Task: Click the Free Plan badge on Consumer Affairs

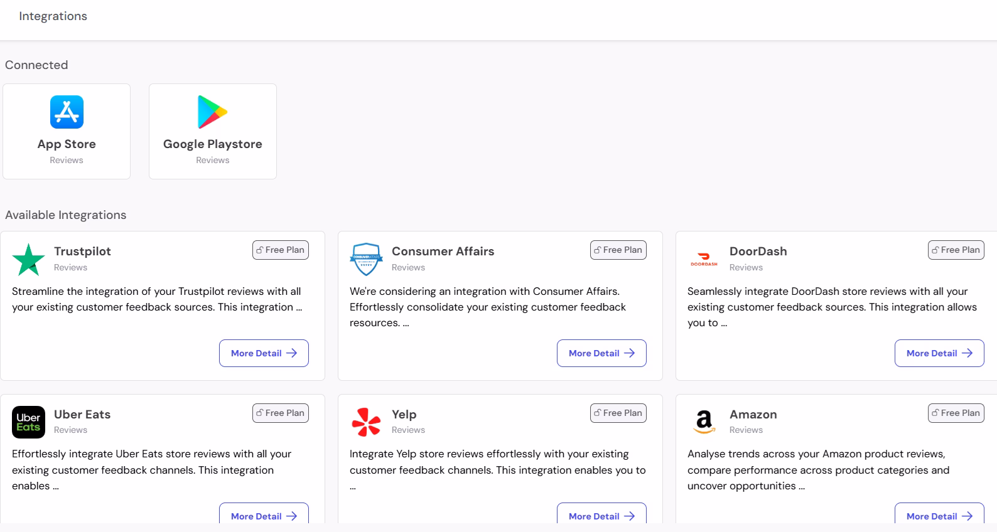Action: click(x=618, y=250)
